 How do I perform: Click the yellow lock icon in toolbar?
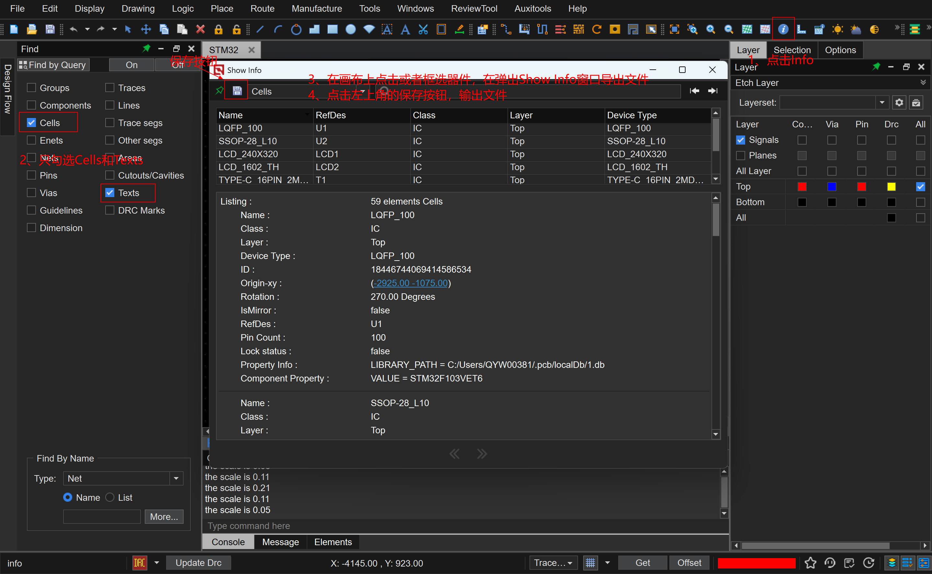[x=219, y=29]
